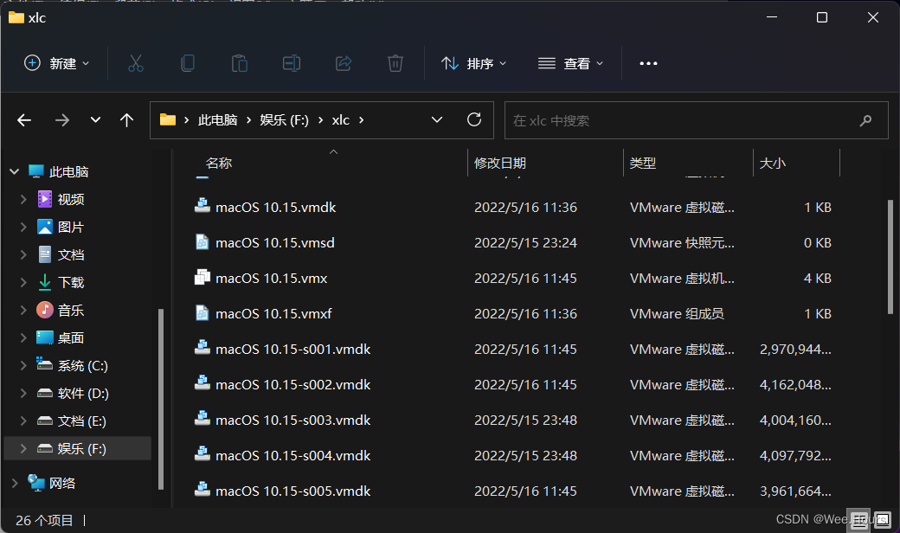This screenshot has width=900, height=533.
Task: Click the Share icon in toolbar
Action: click(344, 63)
